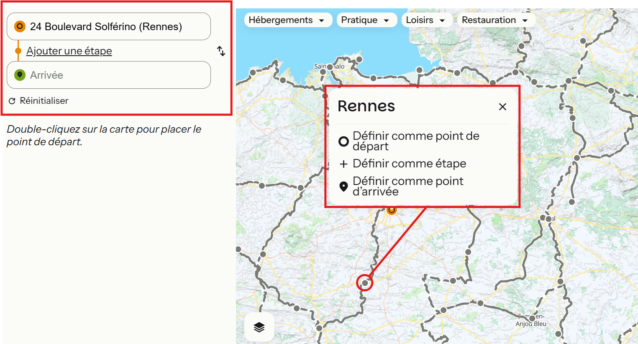The image size is (638, 344).
Task: Click the "Ajouter une étape" link
Action: 69,51
